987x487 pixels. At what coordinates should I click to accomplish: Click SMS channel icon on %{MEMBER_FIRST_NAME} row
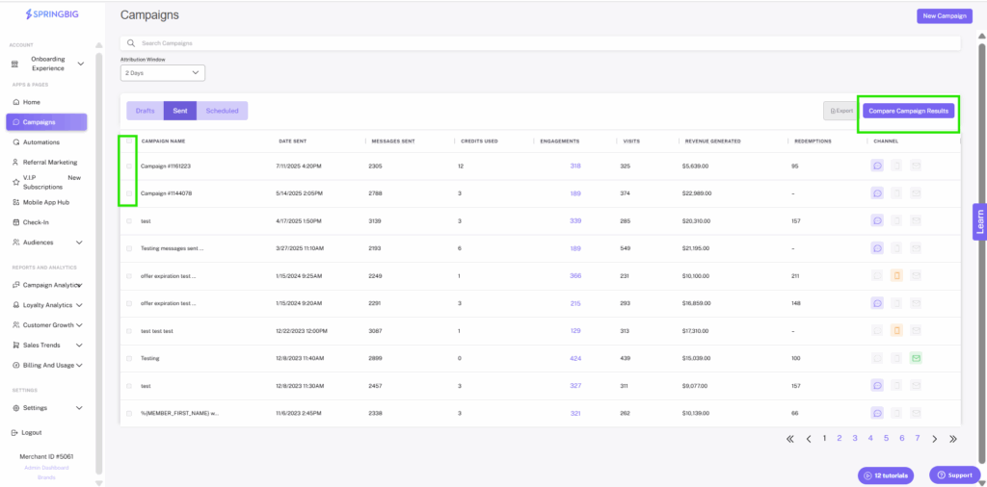[x=877, y=413]
